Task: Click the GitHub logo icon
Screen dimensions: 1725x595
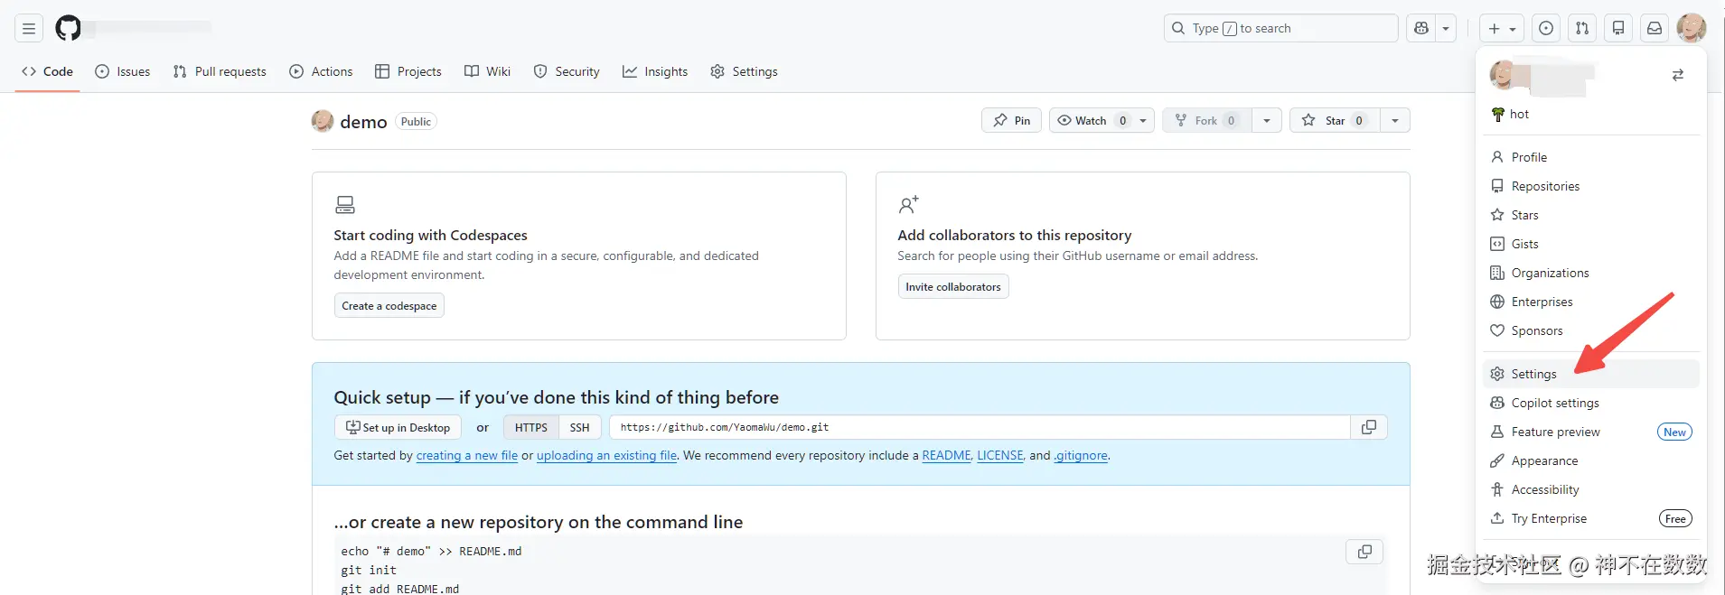Action: click(68, 29)
